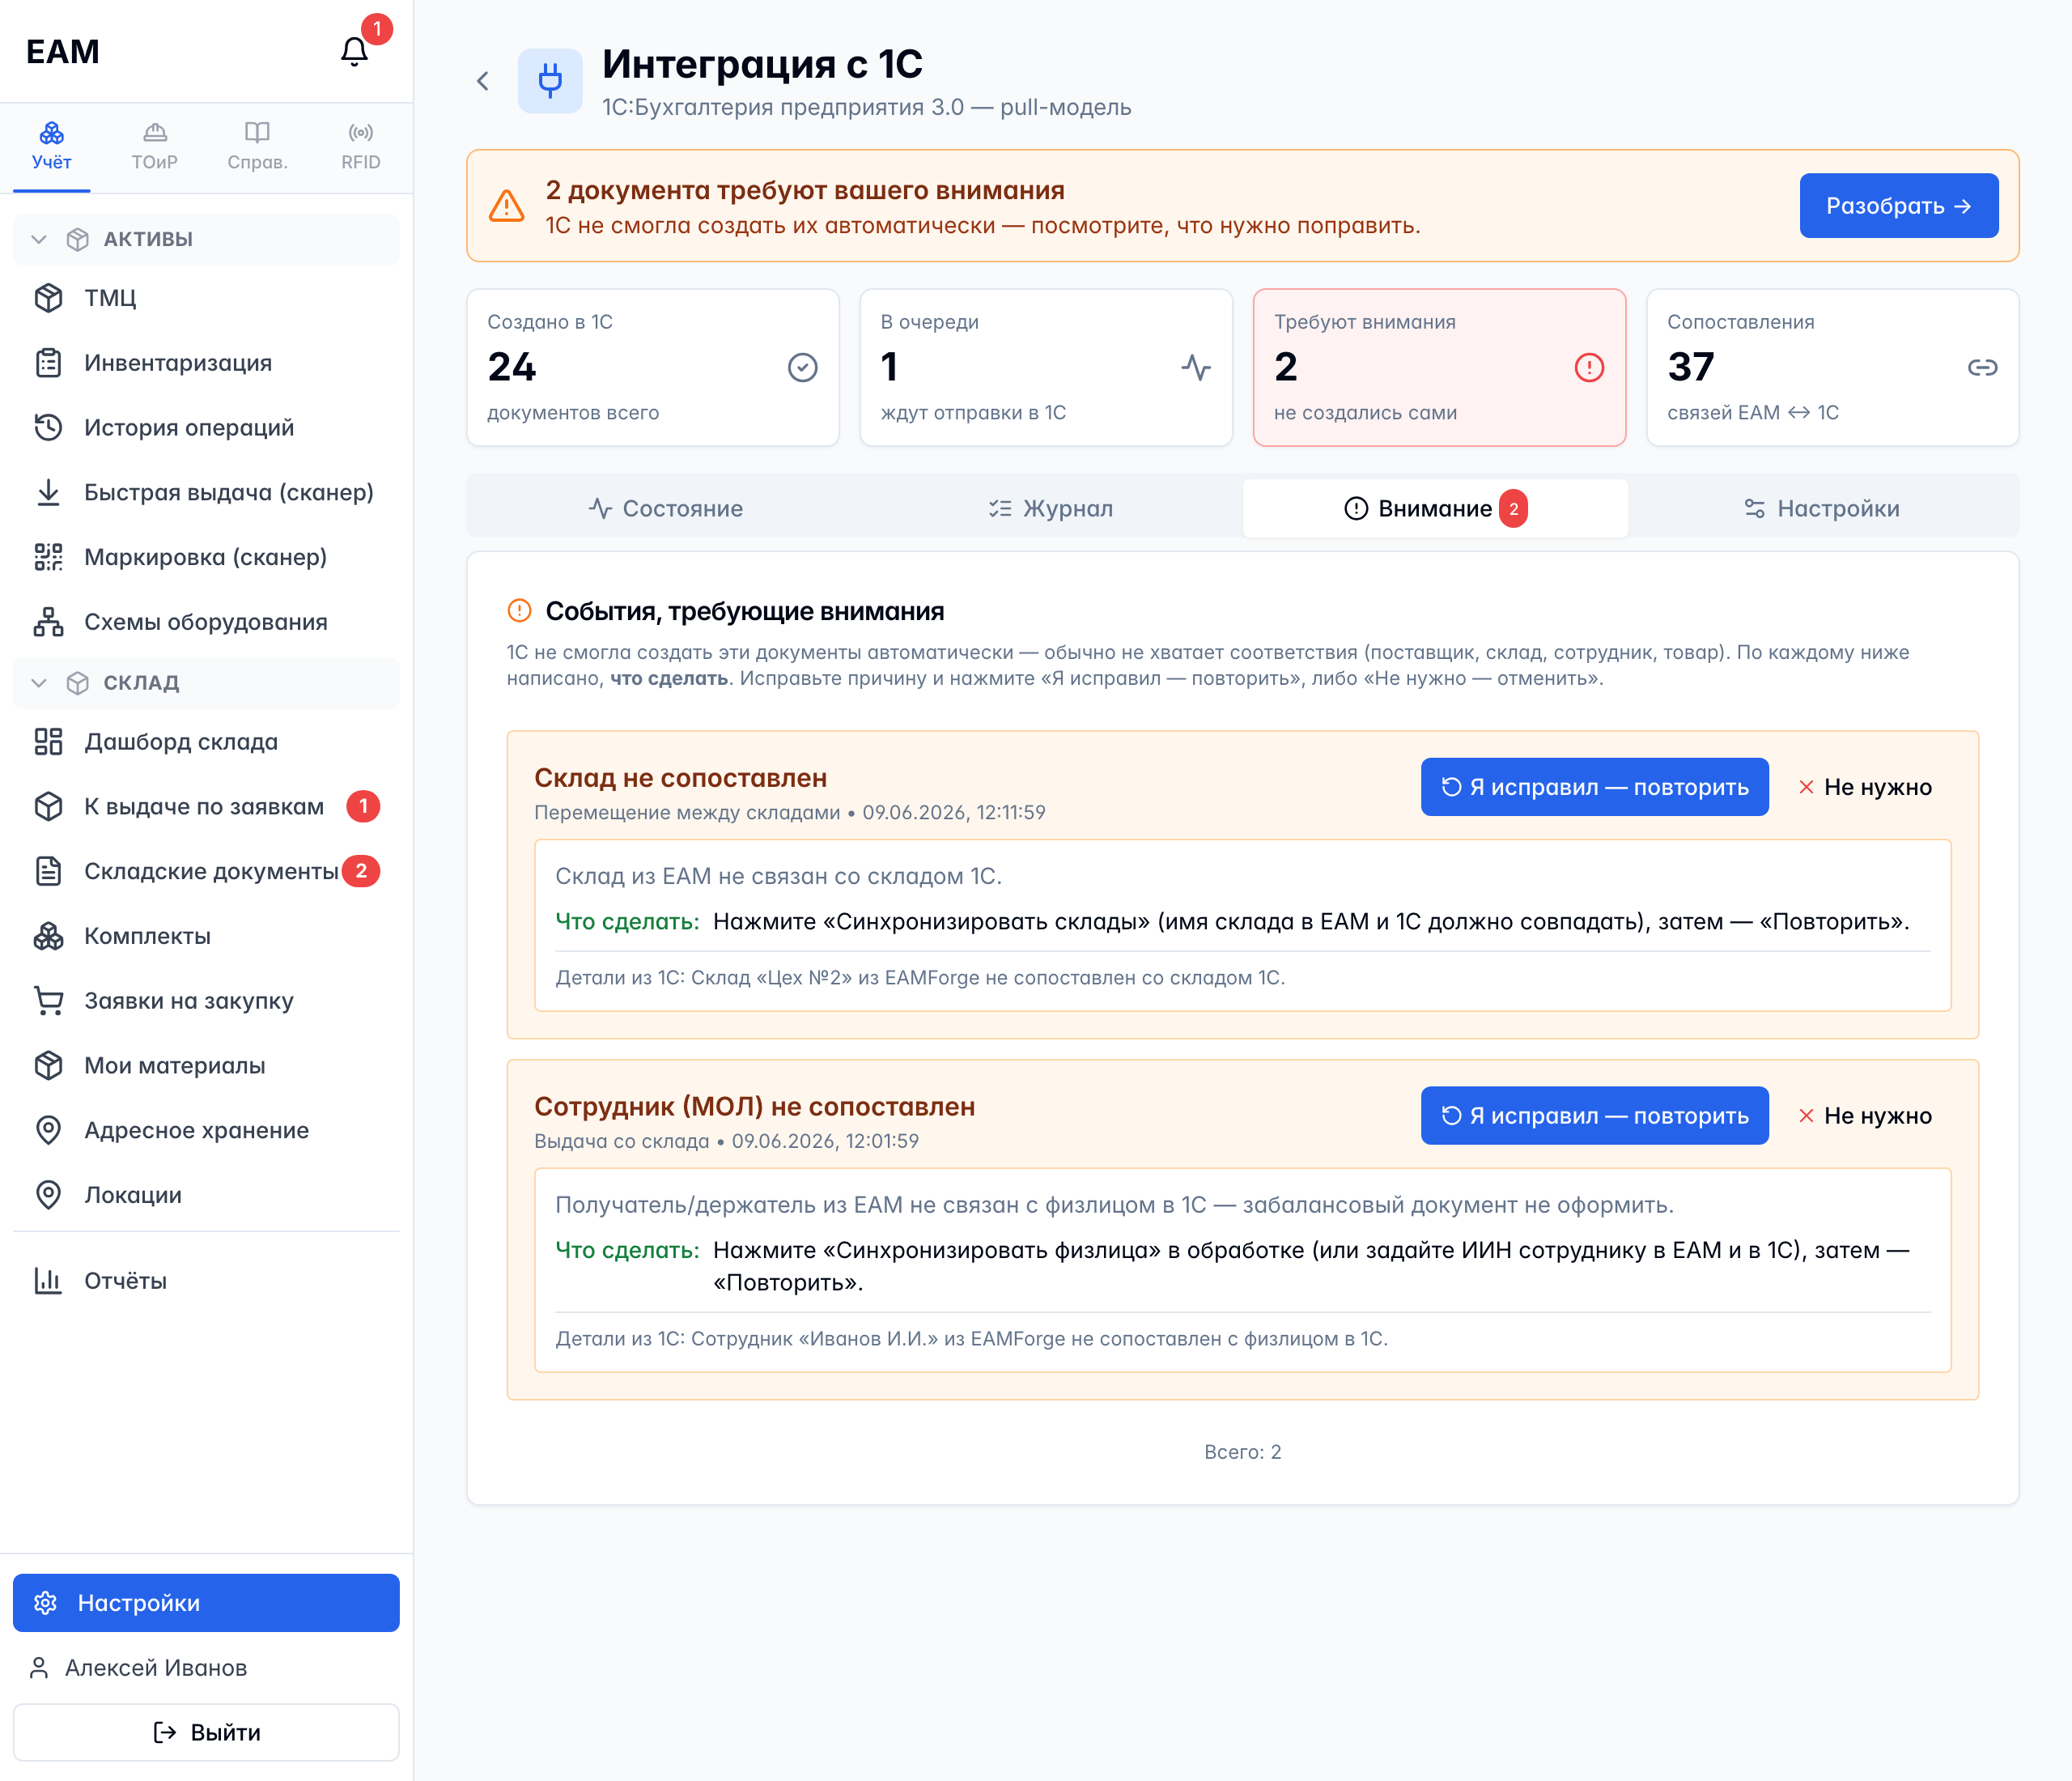Click the ТМЦ cube icon

pos(48,298)
